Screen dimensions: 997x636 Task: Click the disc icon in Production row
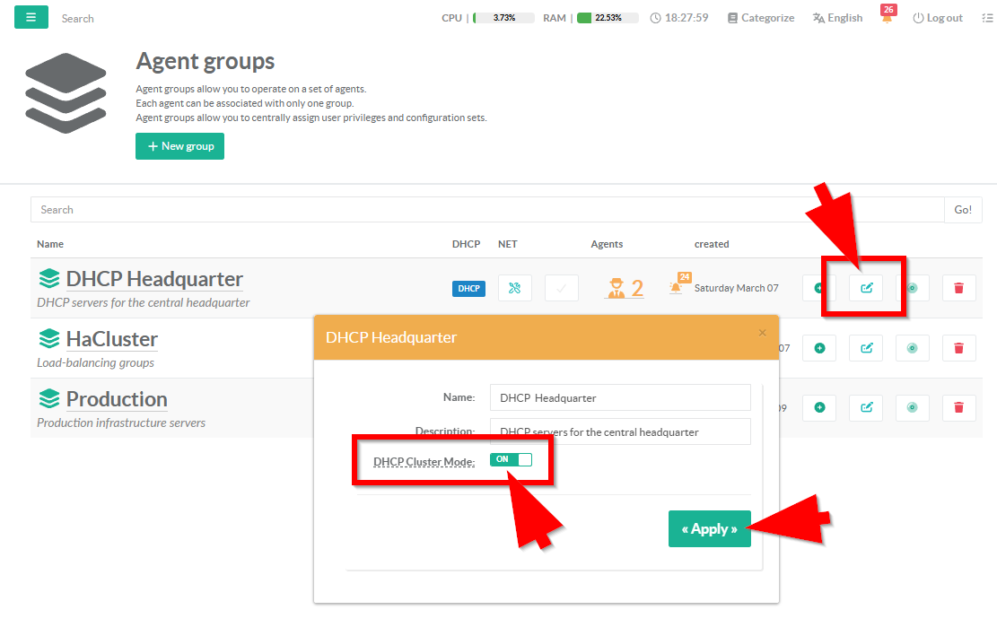pyautogui.click(x=912, y=407)
